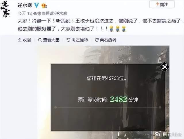
Task: Click the Weibo watermark logo on image
Action: tap(158, 134)
